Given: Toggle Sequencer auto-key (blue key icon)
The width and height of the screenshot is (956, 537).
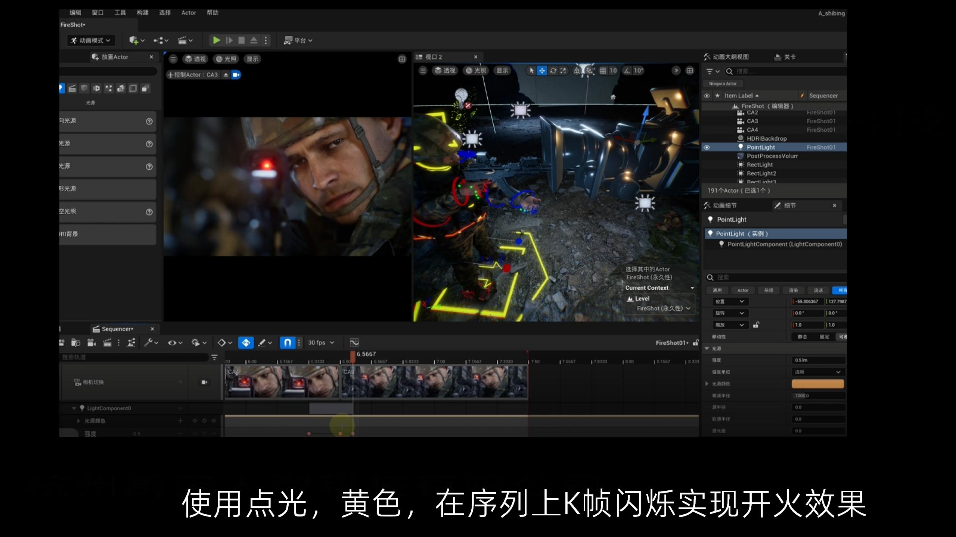Looking at the screenshot, I should pos(246,343).
